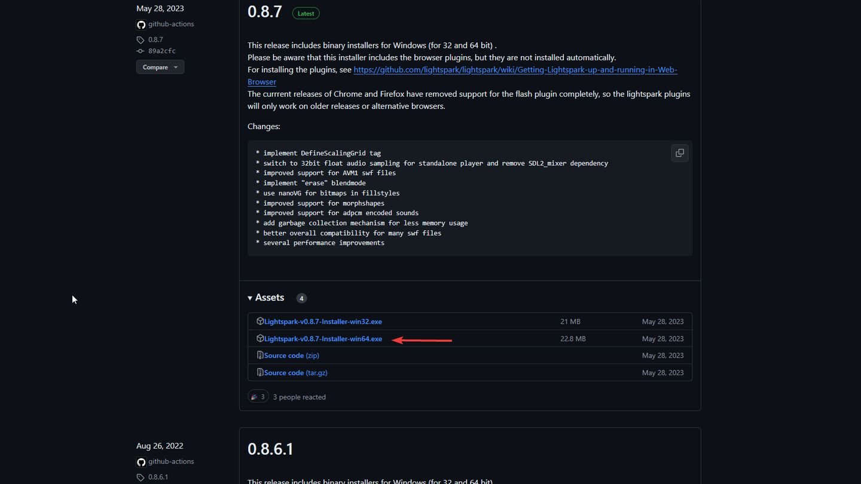Screen dimensions: 861x484
Task: Download Source code (tar.gz)
Action: coord(296,373)
